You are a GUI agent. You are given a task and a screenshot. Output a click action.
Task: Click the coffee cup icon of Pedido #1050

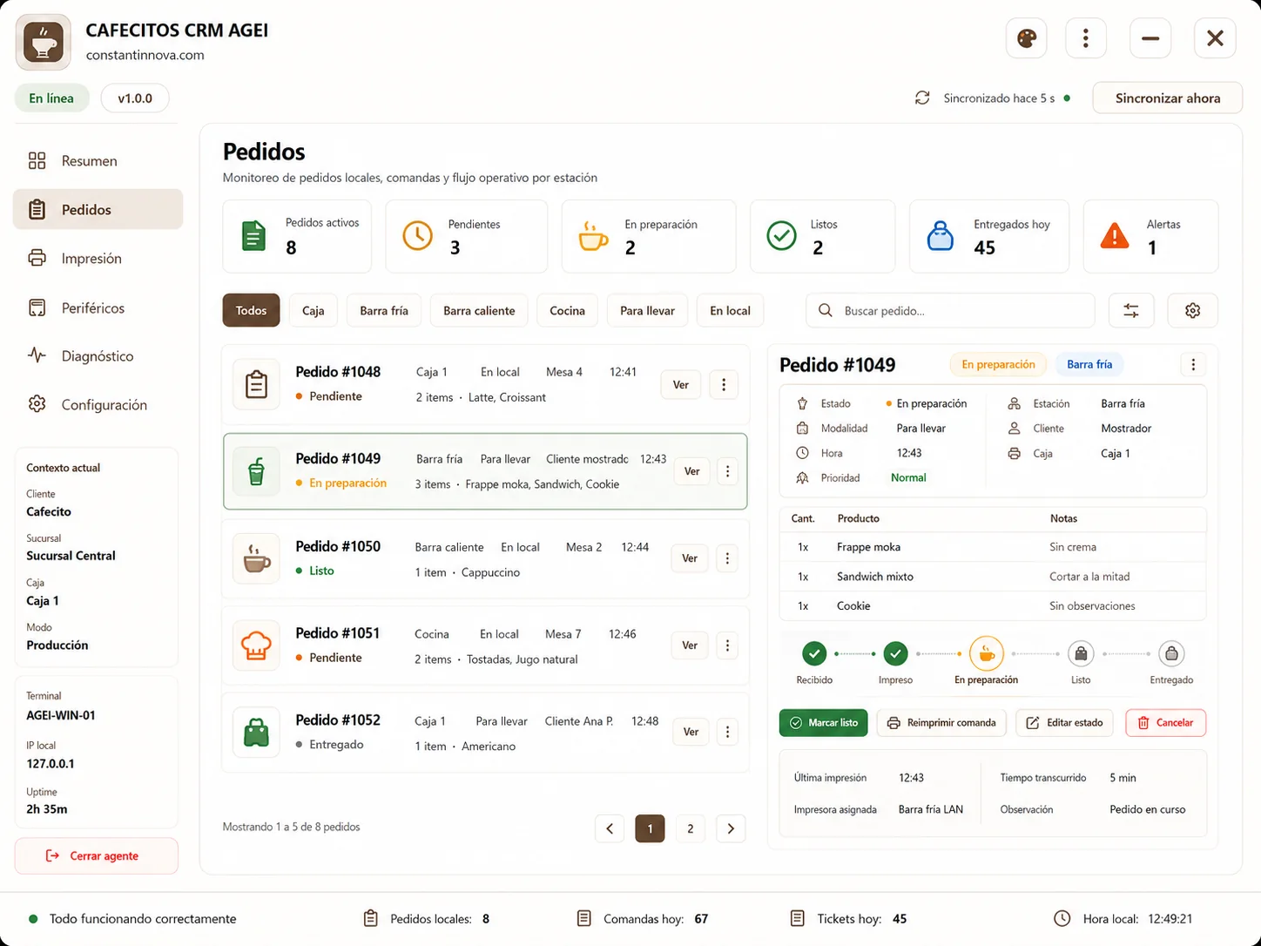[256, 558]
